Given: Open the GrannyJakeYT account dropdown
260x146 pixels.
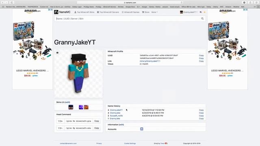Looking at the screenshot, I should click(x=188, y=12).
